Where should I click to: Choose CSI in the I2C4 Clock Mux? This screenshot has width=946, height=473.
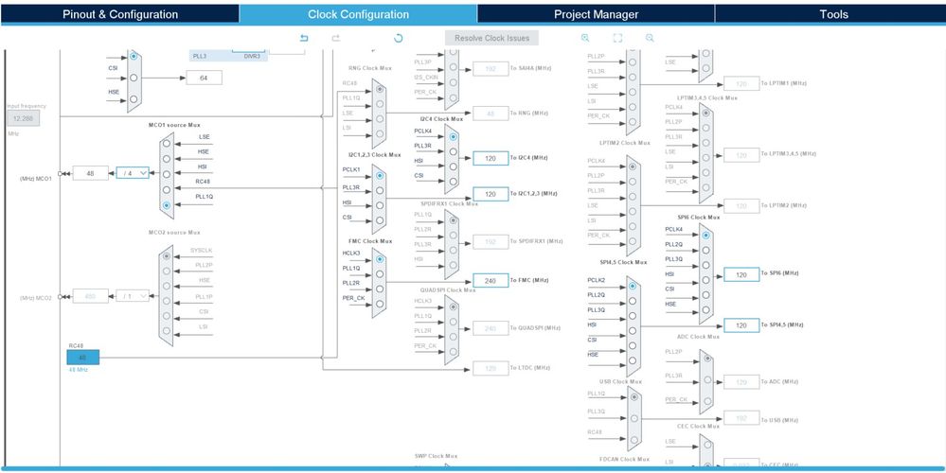point(453,181)
